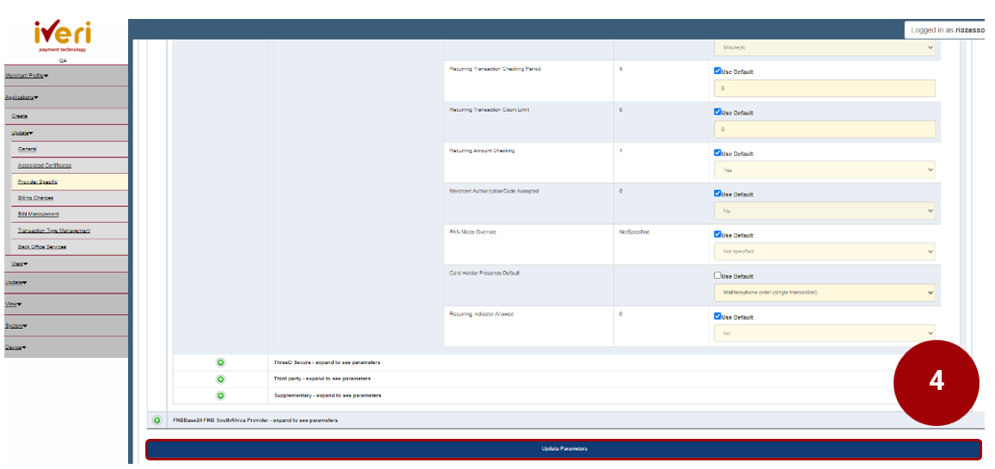The height and width of the screenshot is (469, 995).
Task: Expand the Merchant Profile menu
Action: click(x=27, y=76)
